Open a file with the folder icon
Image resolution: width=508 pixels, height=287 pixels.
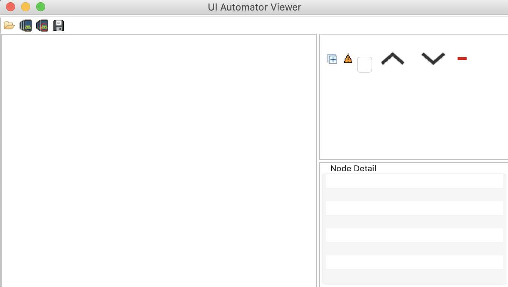pos(9,26)
